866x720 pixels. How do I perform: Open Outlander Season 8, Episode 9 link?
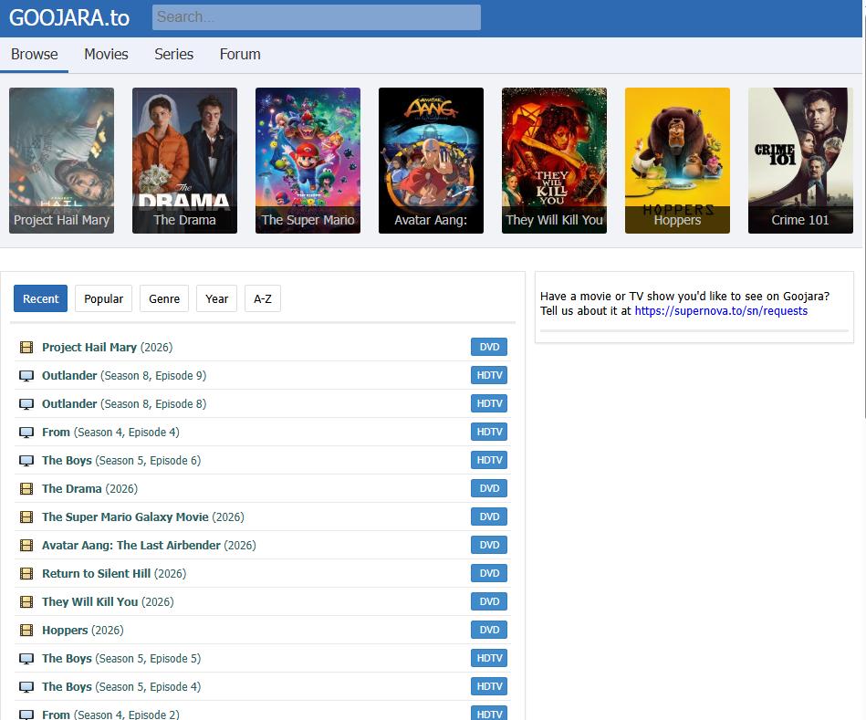(124, 375)
